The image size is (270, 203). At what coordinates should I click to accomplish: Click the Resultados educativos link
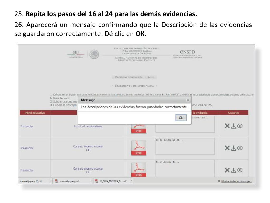tap(88, 126)
